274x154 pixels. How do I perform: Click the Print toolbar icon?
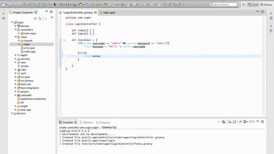pyautogui.click(x=19, y=5)
